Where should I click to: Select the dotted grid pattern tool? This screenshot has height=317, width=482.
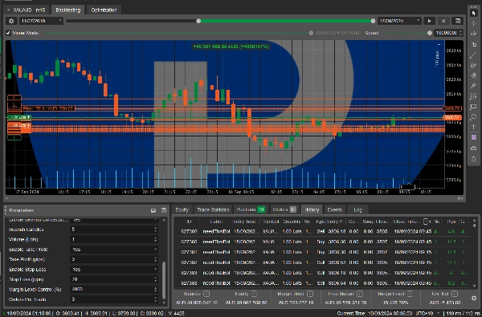pyautogui.click(x=474, y=96)
